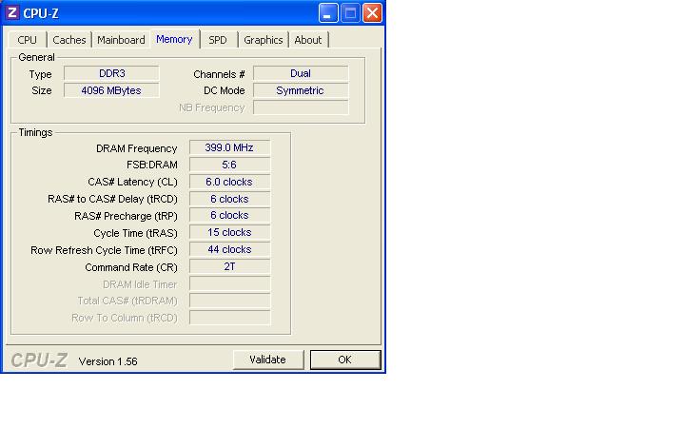
Task: Click the FSB:DRAM label
Action: pyautogui.click(x=152, y=165)
